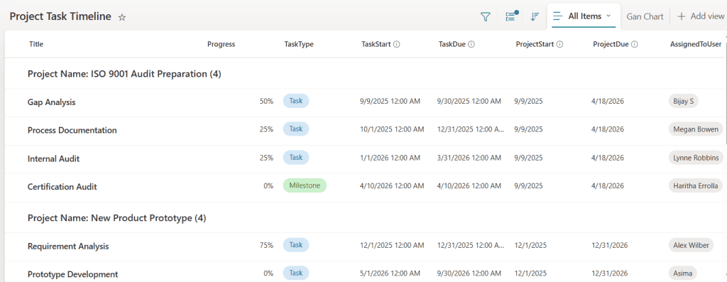Open the Certification Audit item
727x282 pixels.
(x=62, y=187)
